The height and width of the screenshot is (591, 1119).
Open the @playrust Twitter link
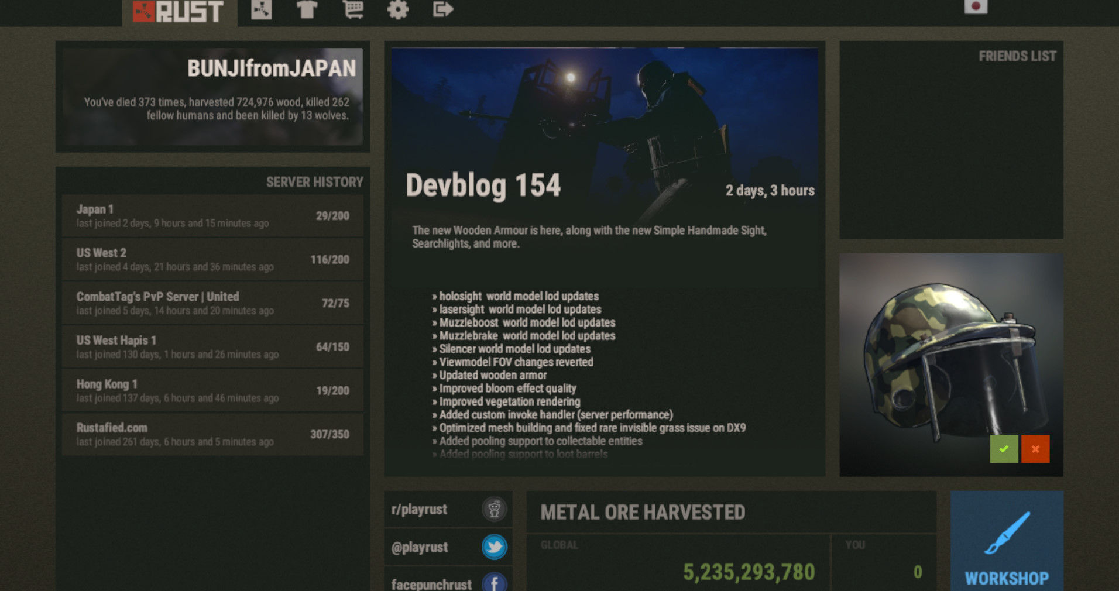448,547
